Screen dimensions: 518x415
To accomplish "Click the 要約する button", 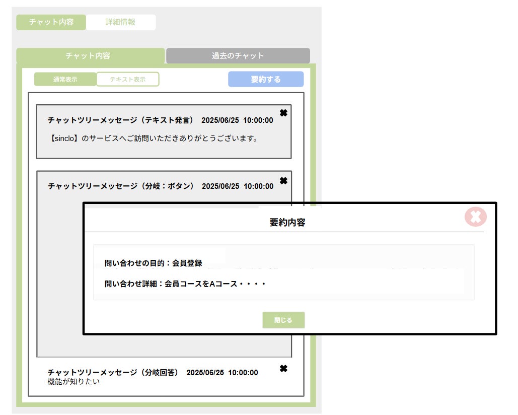I will (x=266, y=79).
